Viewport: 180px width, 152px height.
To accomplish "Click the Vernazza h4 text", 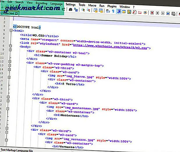I will pyautogui.click(x=67, y=147).
